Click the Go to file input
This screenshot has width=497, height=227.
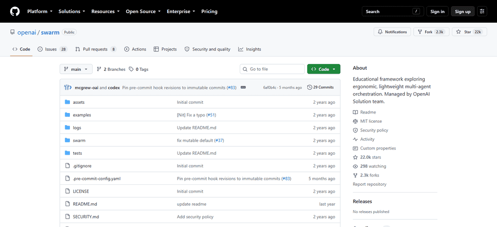click(272, 69)
